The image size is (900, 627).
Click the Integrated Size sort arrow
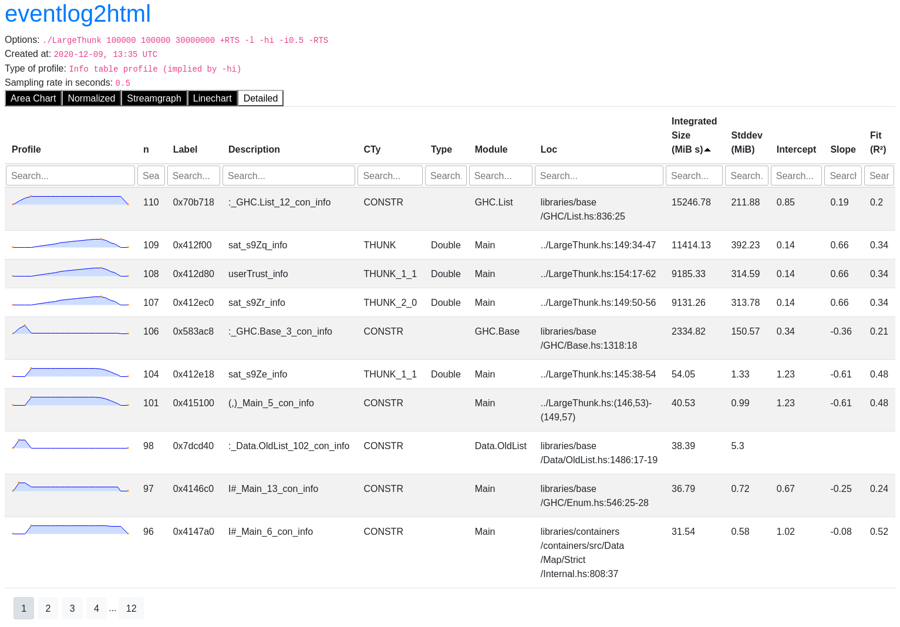pyautogui.click(x=707, y=150)
